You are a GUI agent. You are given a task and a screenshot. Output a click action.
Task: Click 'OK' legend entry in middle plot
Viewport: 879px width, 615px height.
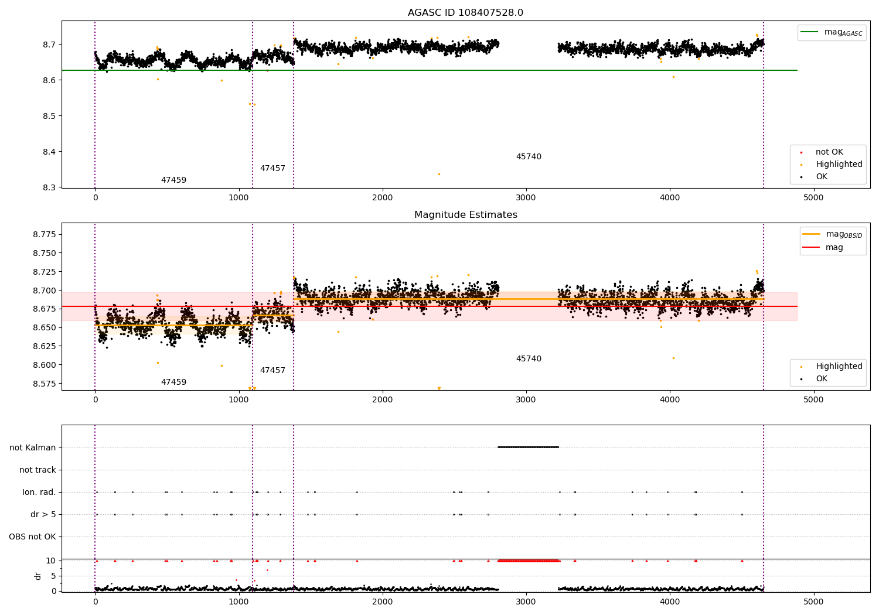pos(814,379)
